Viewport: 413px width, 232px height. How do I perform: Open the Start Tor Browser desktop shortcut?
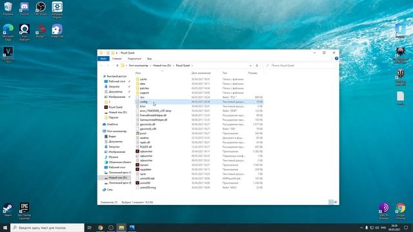tap(384, 211)
